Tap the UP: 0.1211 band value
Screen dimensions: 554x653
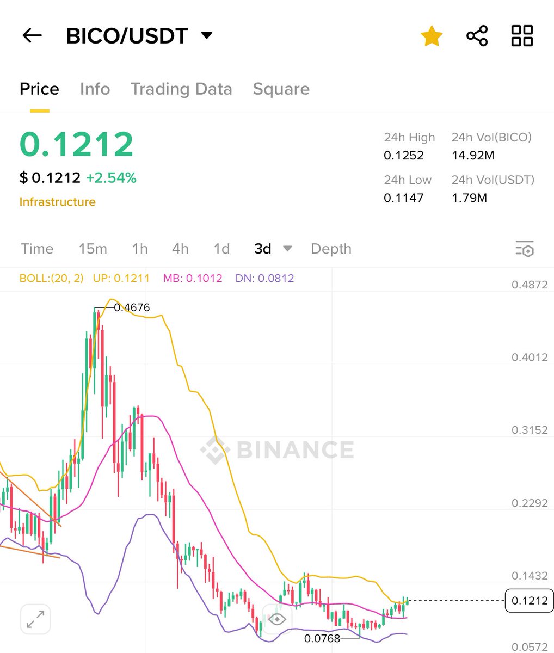(121, 278)
